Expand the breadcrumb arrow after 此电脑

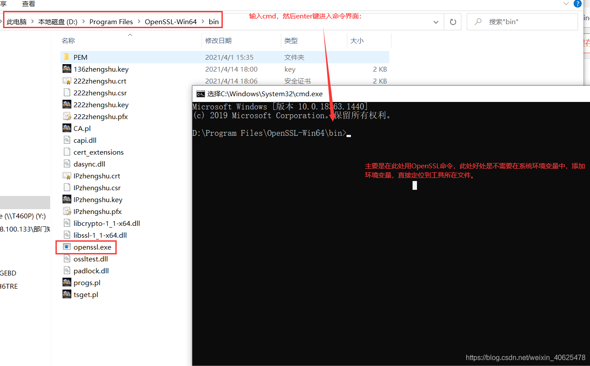[32, 22]
